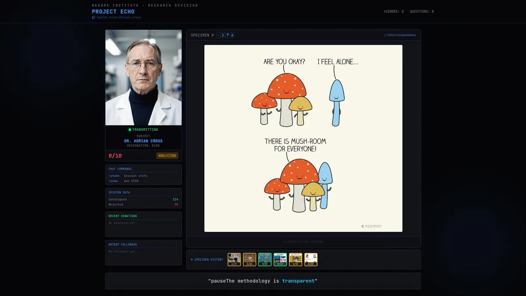
Task: Click the DR. ADRIAN CROSS subject name
Action: point(143,141)
